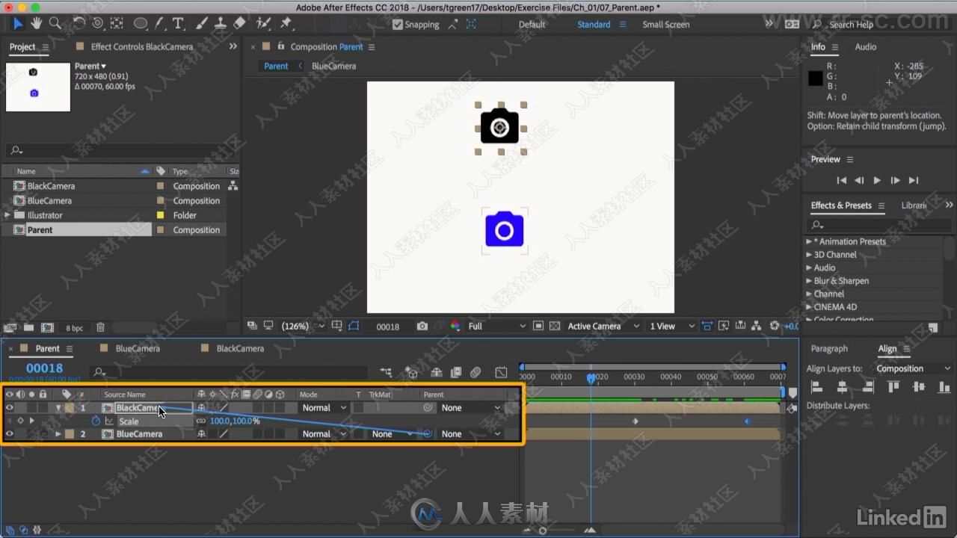Switch to Effect Controls BlackCamera tab
This screenshot has width=957, height=538.
(142, 46)
